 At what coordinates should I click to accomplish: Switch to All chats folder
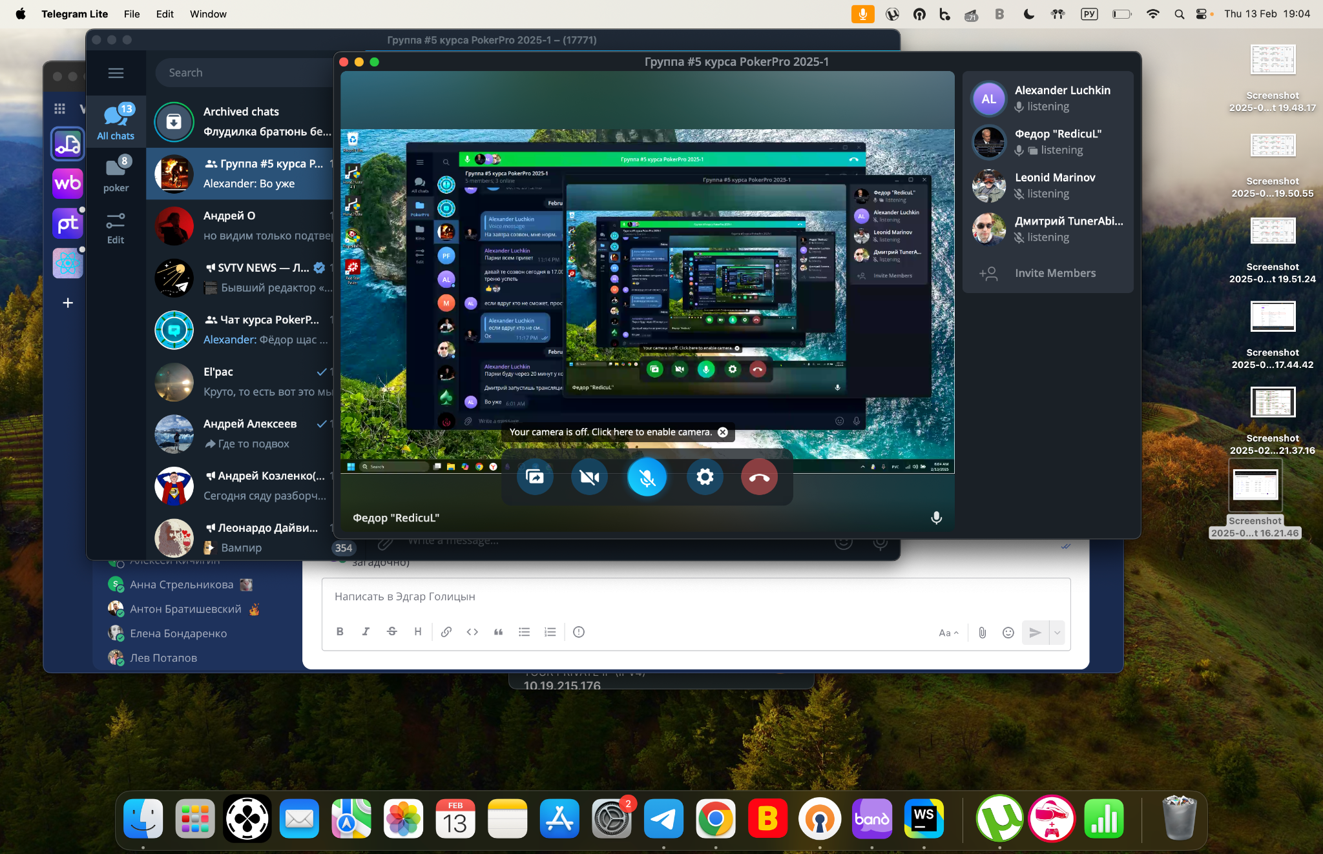click(116, 122)
